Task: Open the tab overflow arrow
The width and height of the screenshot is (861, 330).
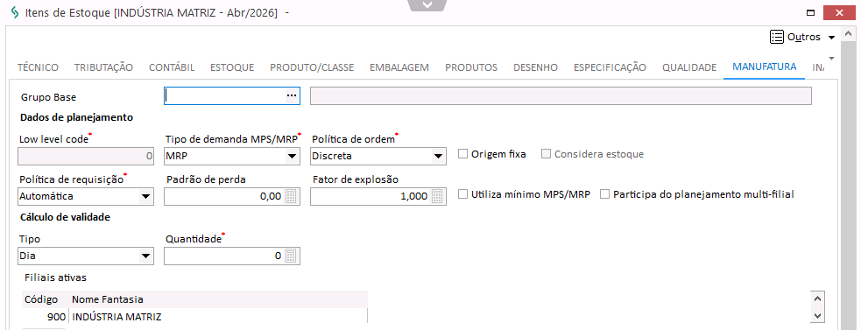Action: click(831, 58)
